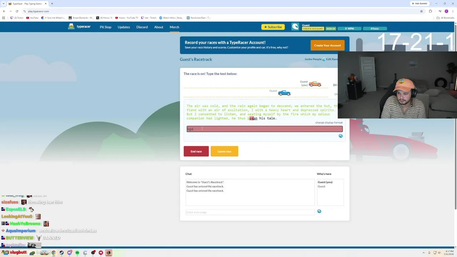Reload the TypeRacer page

(17, 11)
